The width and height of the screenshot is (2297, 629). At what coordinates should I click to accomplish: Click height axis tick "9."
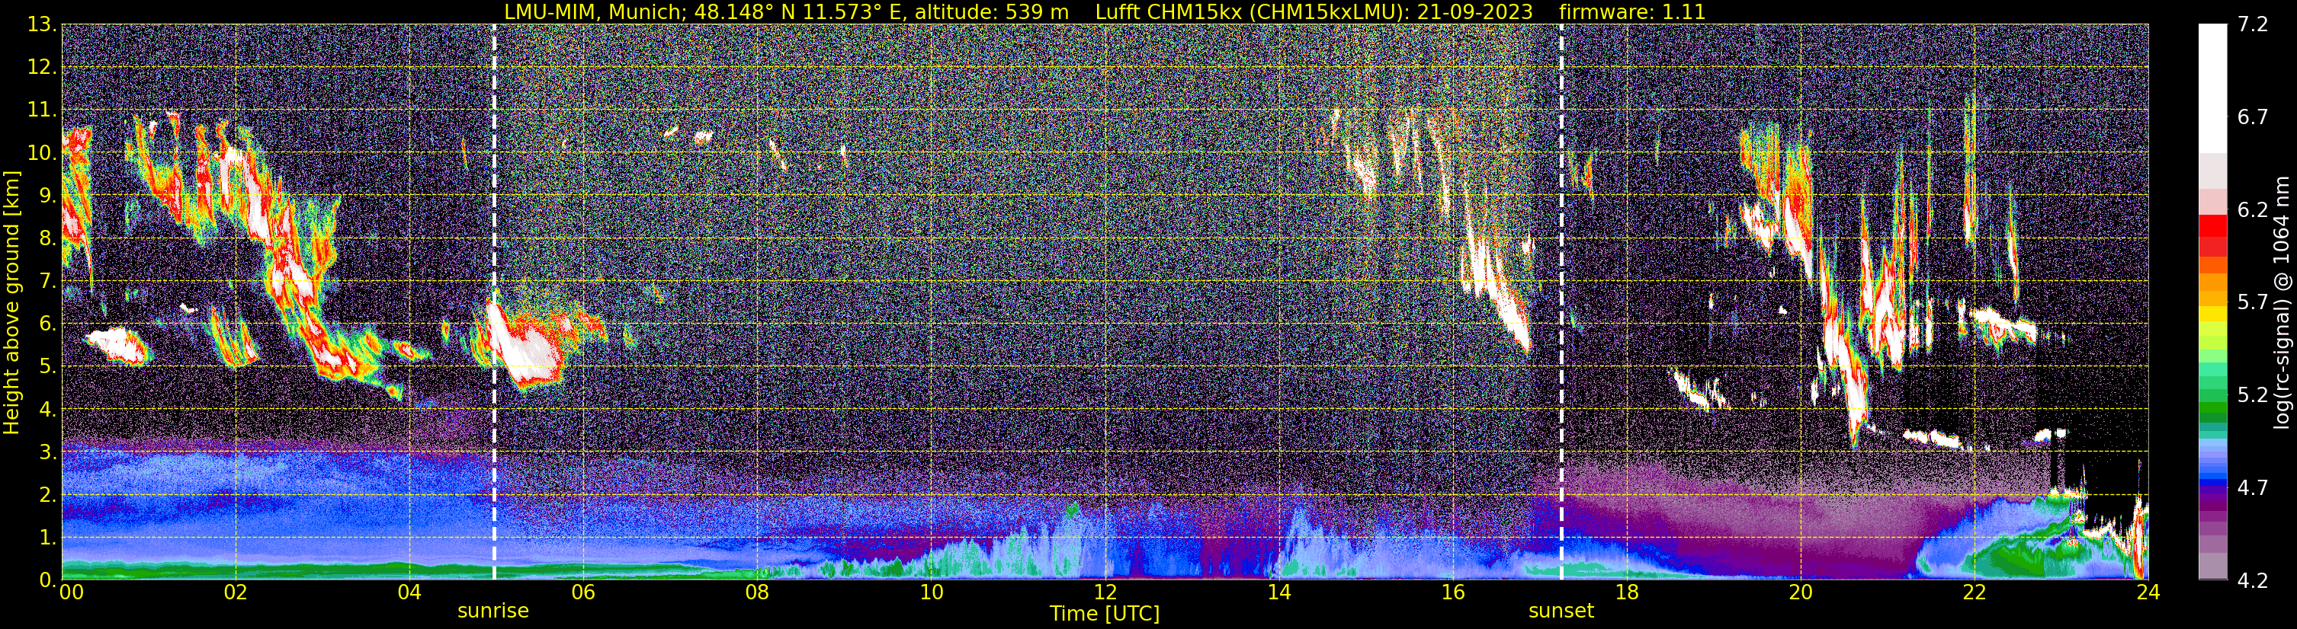[47, 196]
